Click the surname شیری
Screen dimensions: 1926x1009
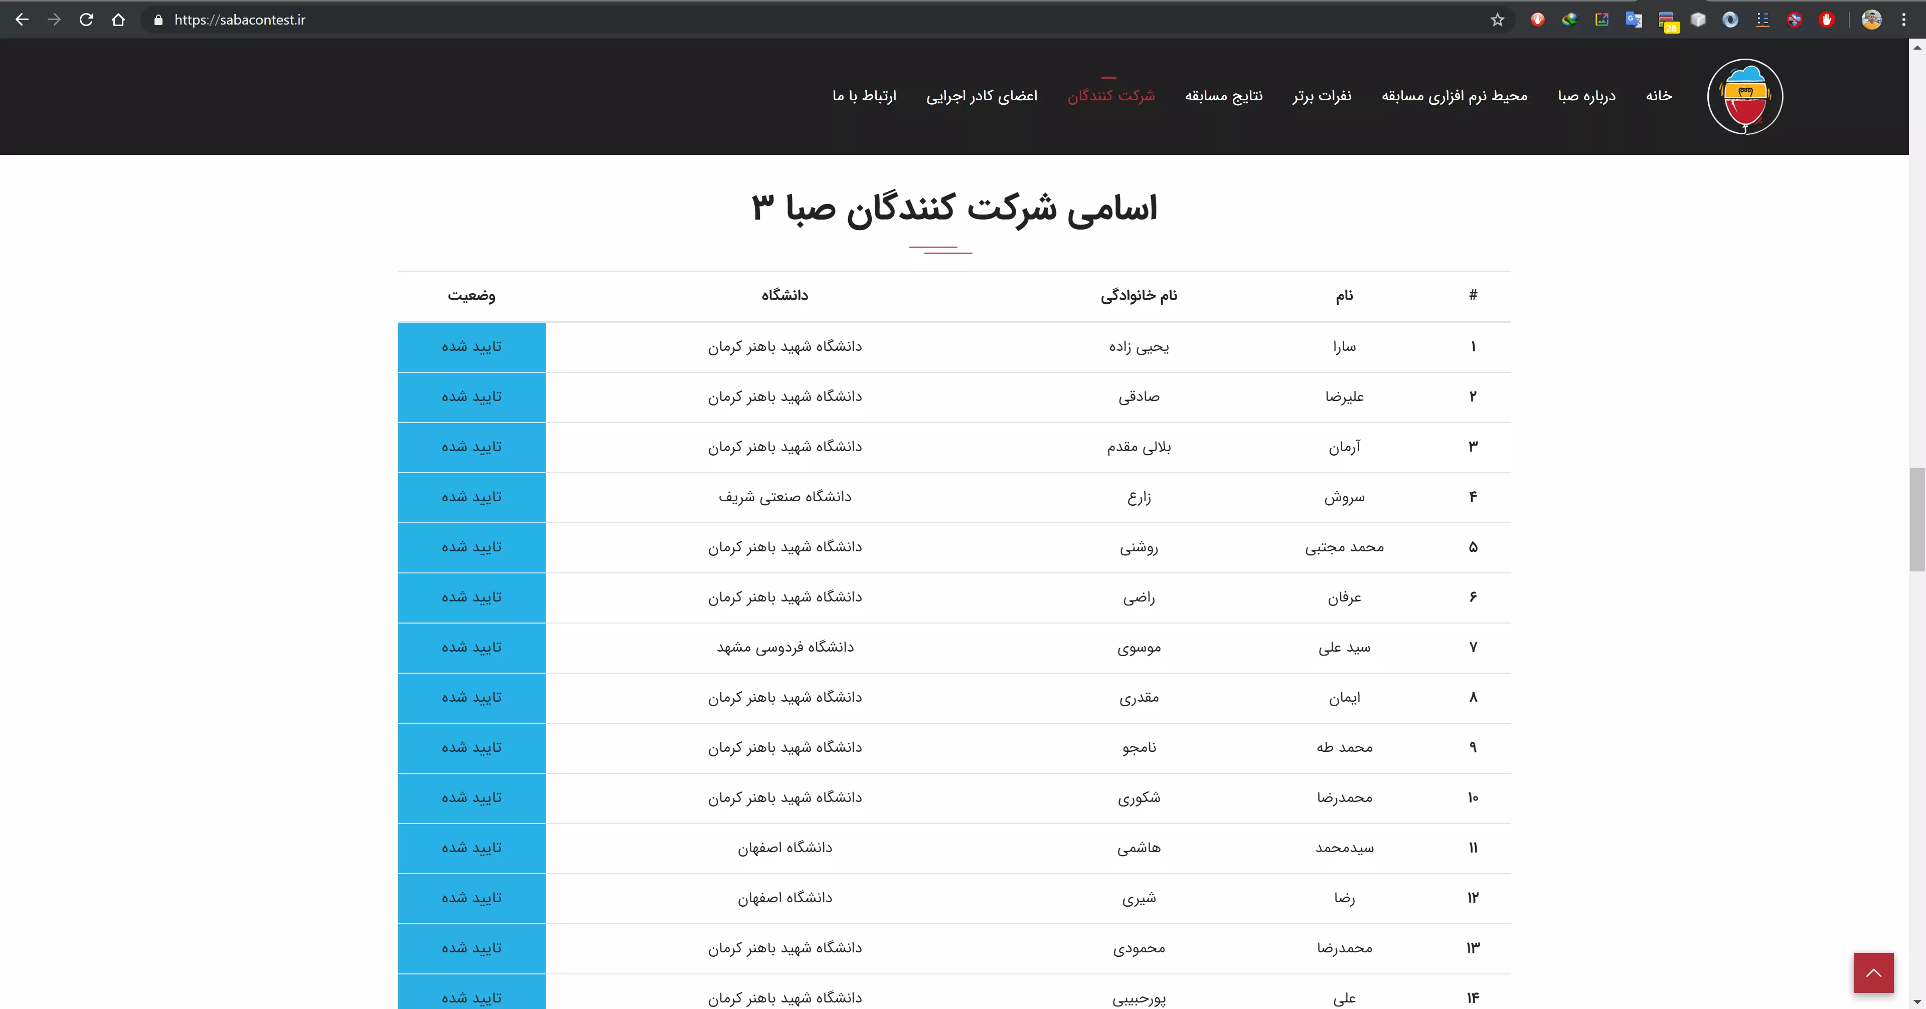point(1139,898)
